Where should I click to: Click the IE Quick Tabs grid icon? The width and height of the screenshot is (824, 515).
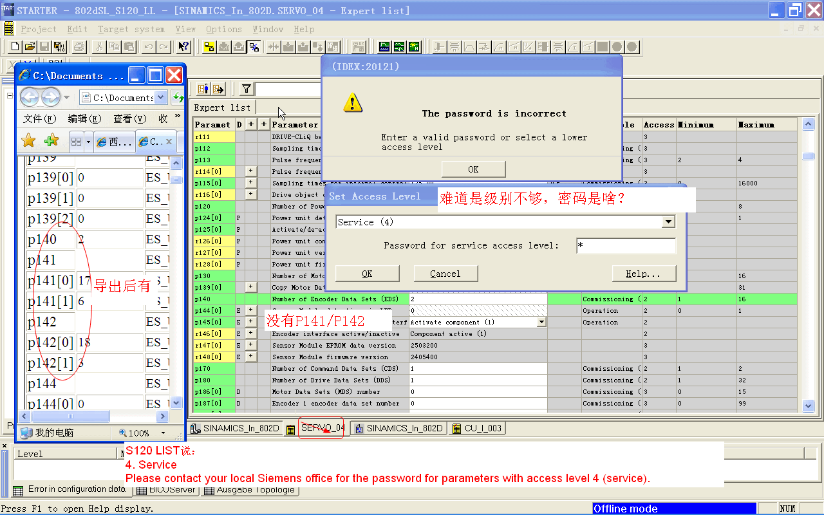[76, 142]
